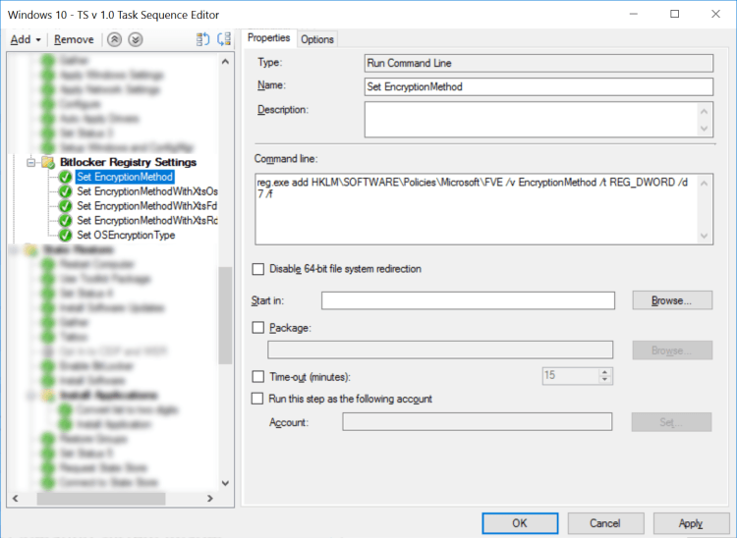737x538 pixels.
Task: Click into the Name text field
Action: tap(538, 86)
